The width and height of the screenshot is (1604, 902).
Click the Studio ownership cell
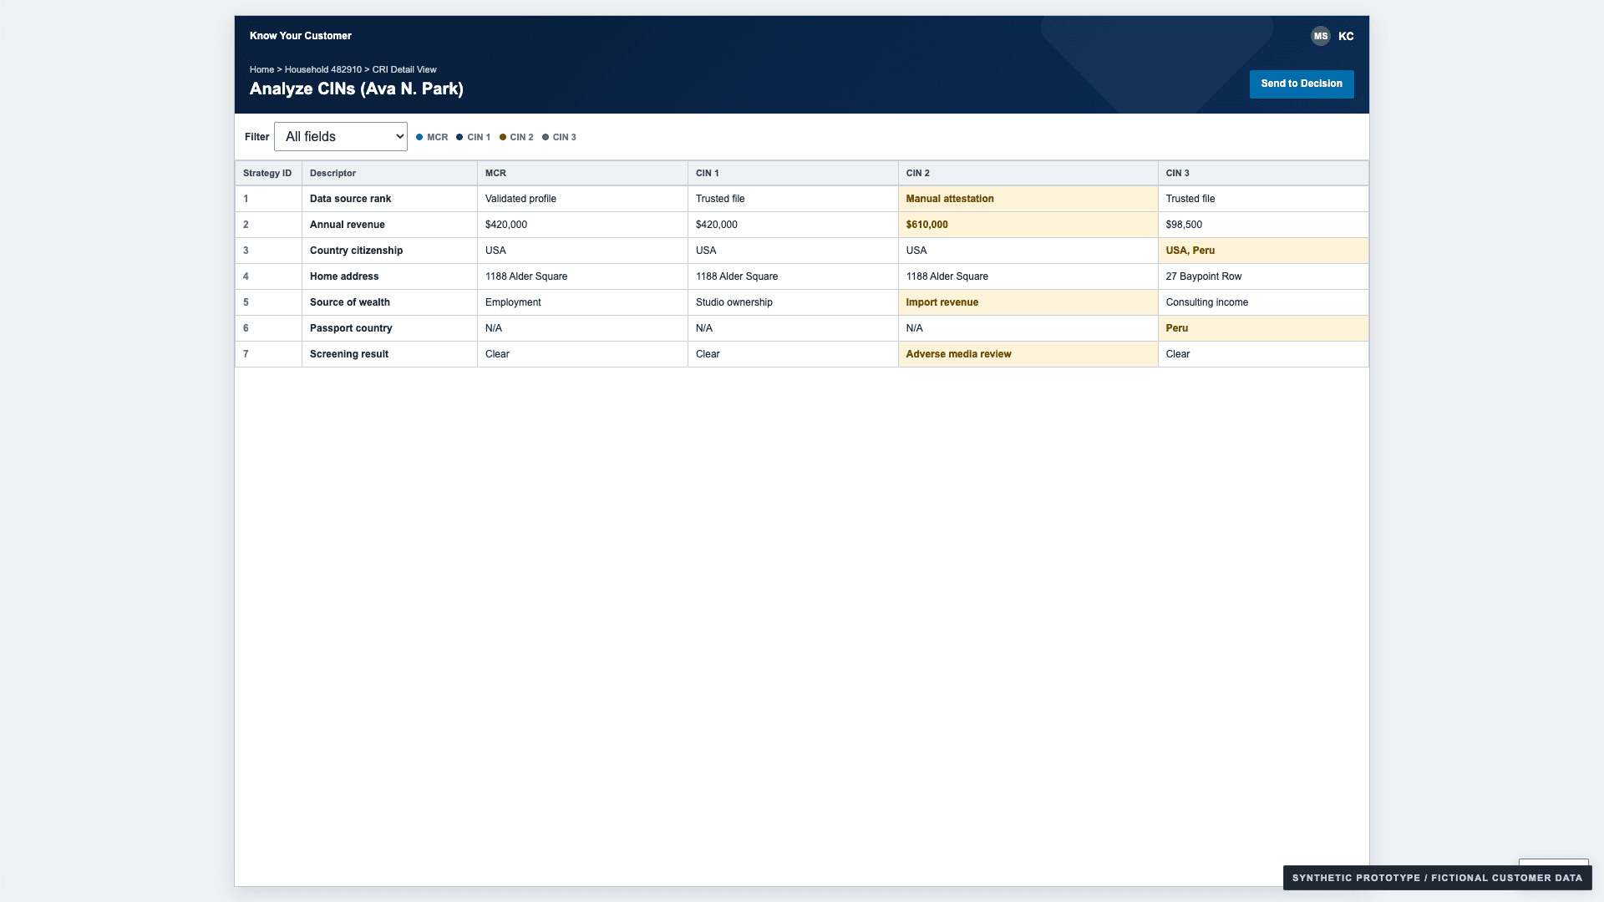[793, 302]
